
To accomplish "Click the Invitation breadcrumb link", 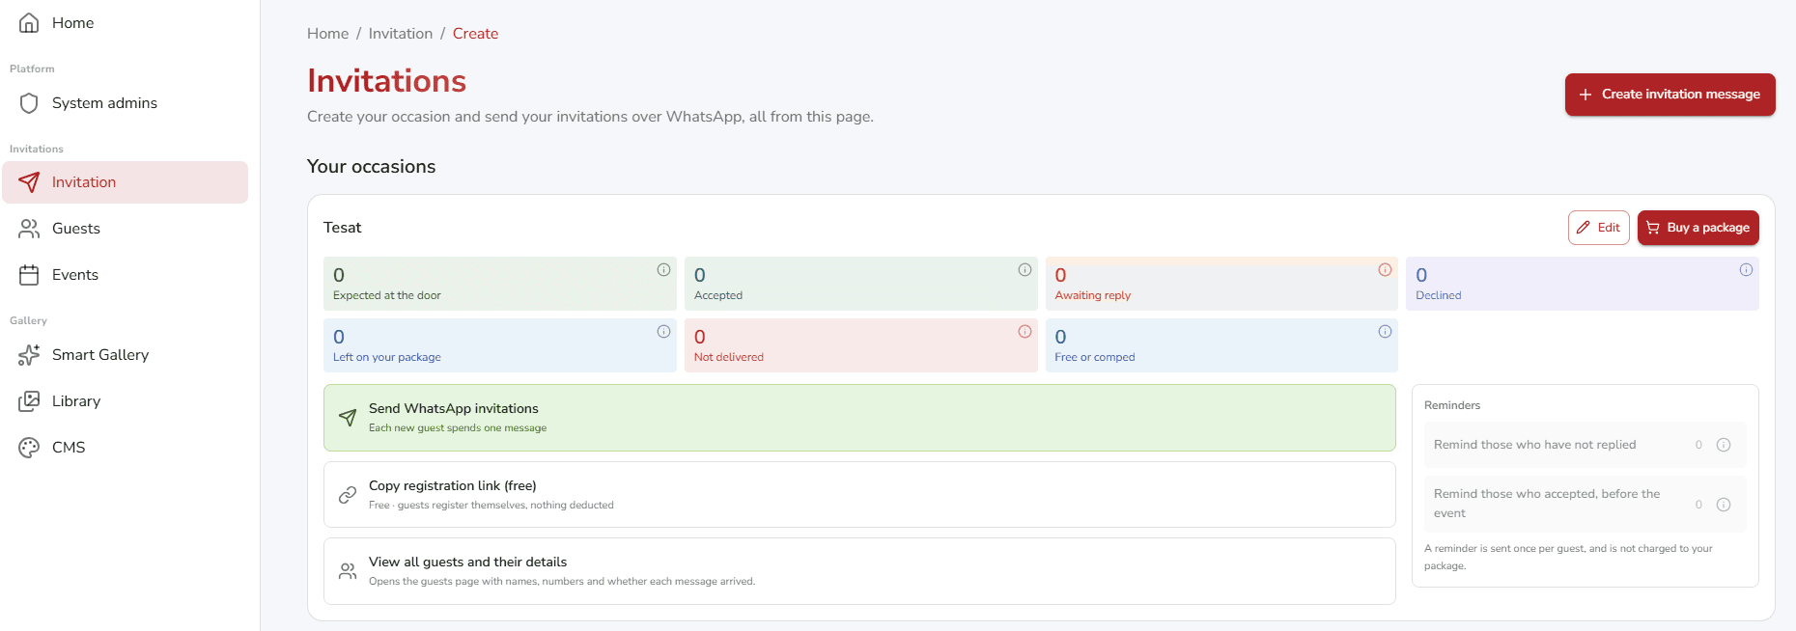I will (x=401, y=34).
